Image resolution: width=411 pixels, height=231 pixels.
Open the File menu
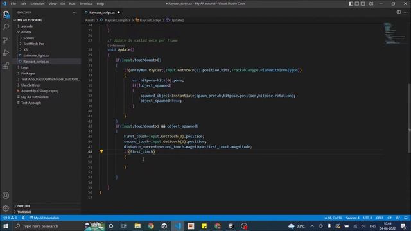point(13,4)
